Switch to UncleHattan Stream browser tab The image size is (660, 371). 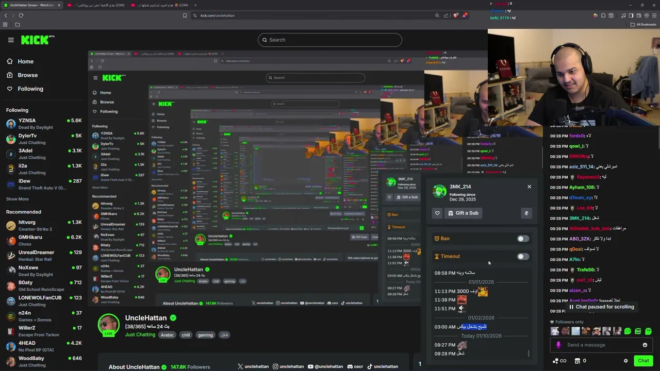tap(31, 5)
